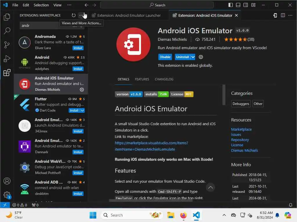Go back with the navigation arrow
The height and width of the screenshot is (222, 297).
tap(86, 5)
